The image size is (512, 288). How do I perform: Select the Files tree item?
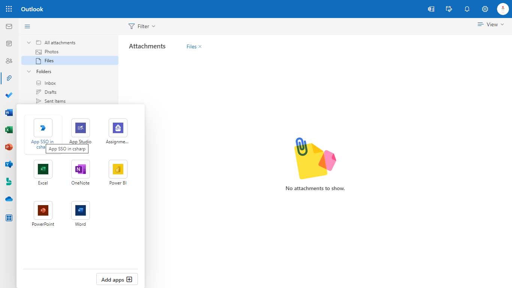70,60
